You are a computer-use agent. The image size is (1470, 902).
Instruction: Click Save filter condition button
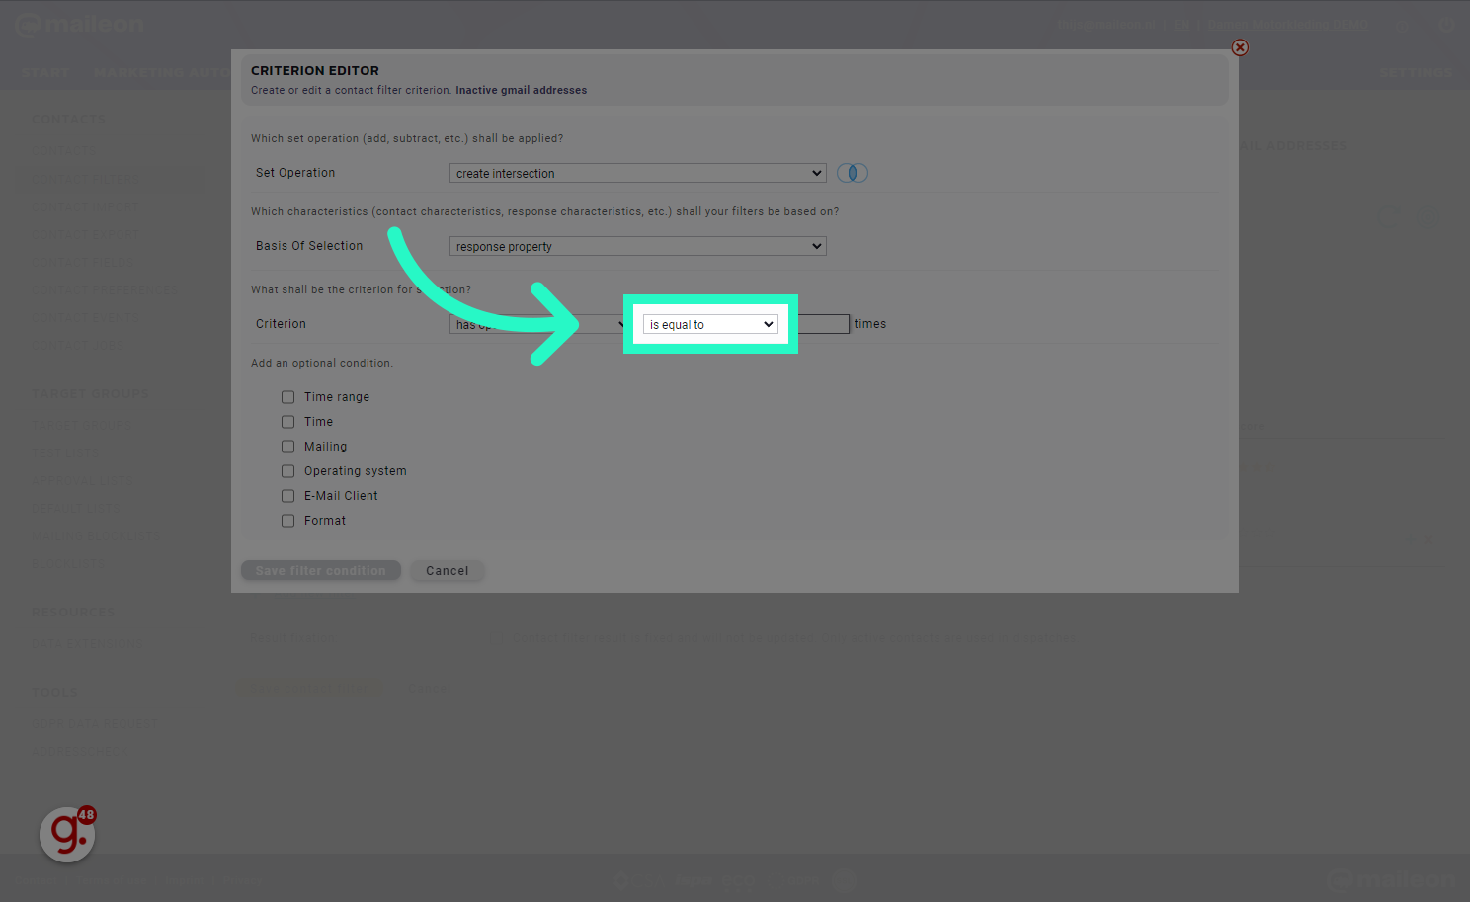[x=321, y=570]
